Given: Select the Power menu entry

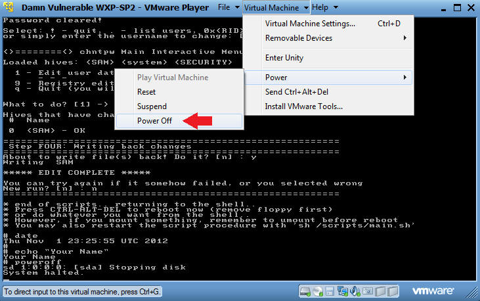Looking at the screenshot, I should [328, 78].
